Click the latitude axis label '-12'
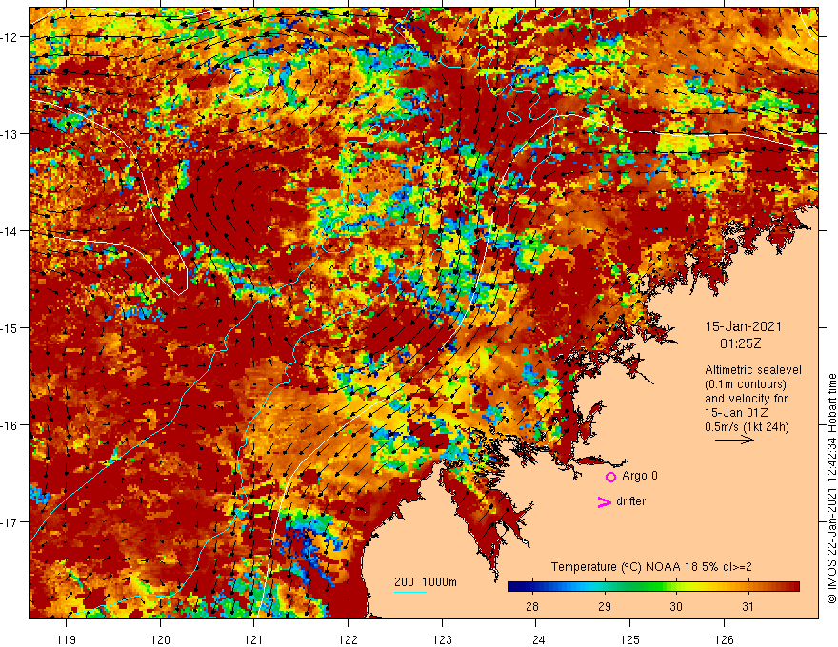This screenshot has height=647, width=838. coord(10,37)
